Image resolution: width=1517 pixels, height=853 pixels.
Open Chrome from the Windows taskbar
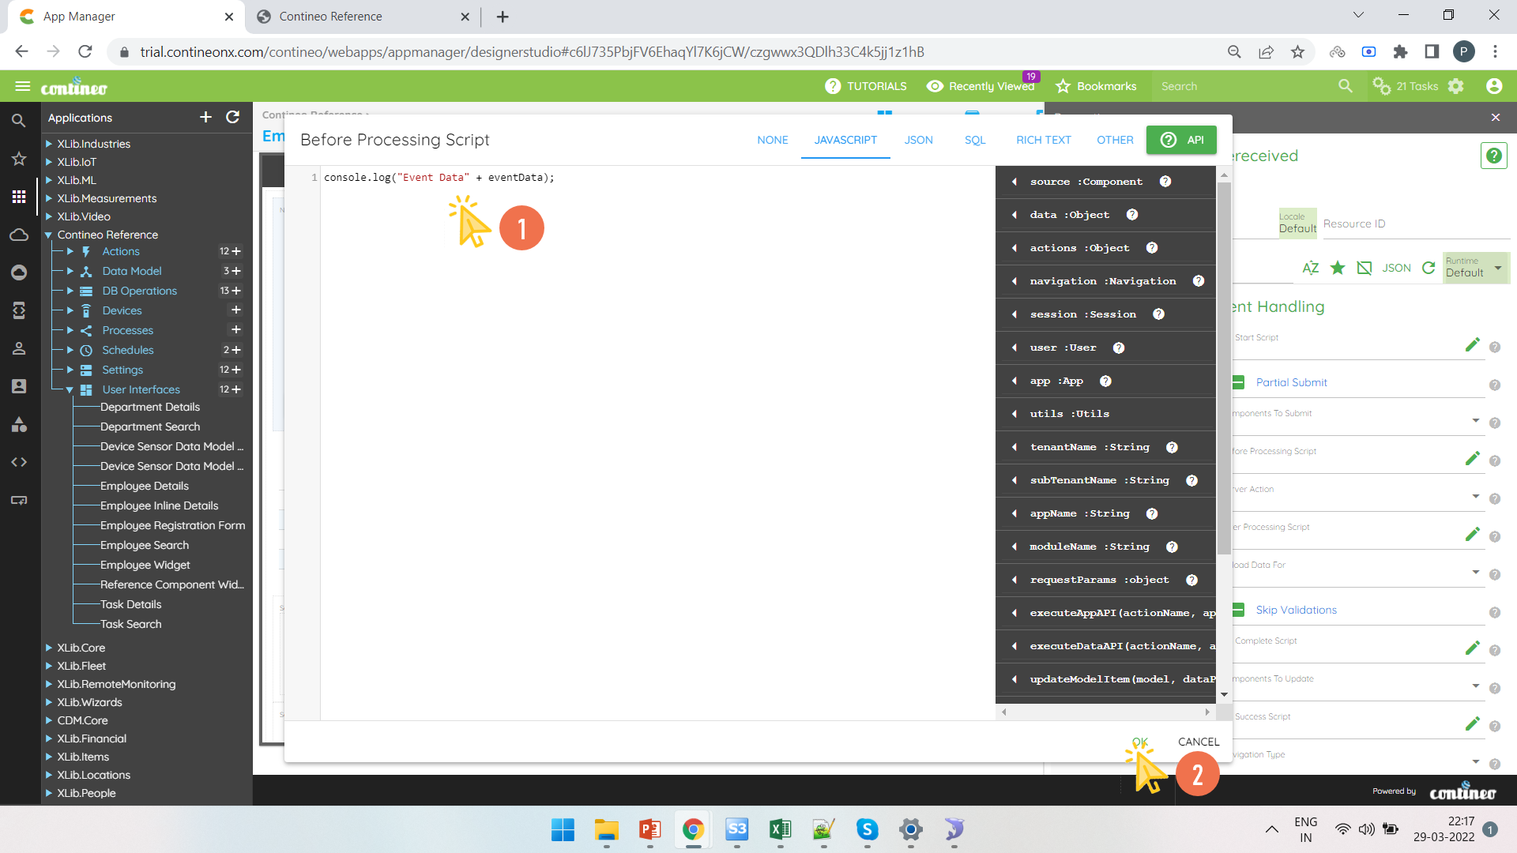693,829
